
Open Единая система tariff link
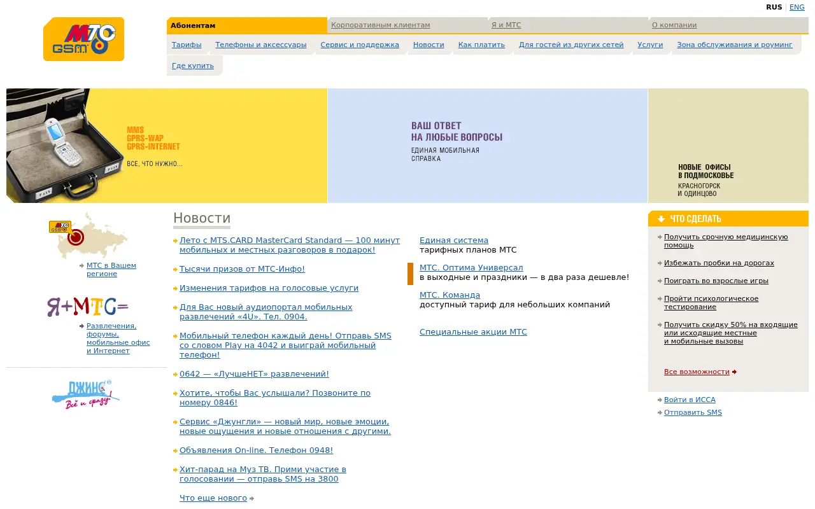click(454, 241)
